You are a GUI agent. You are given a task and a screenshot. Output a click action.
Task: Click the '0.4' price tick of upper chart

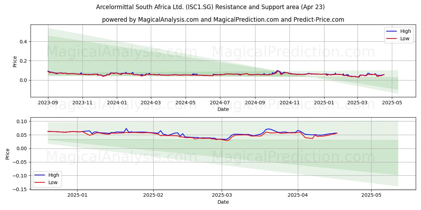point(24,42)
